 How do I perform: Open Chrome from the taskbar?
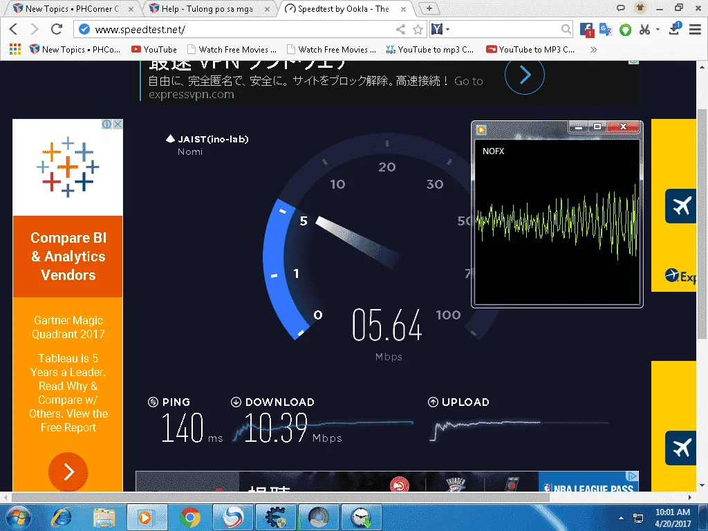click(190, 517)
